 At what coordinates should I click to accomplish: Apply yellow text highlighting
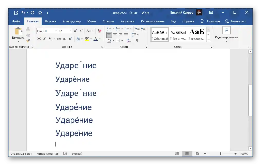[87, 39]
